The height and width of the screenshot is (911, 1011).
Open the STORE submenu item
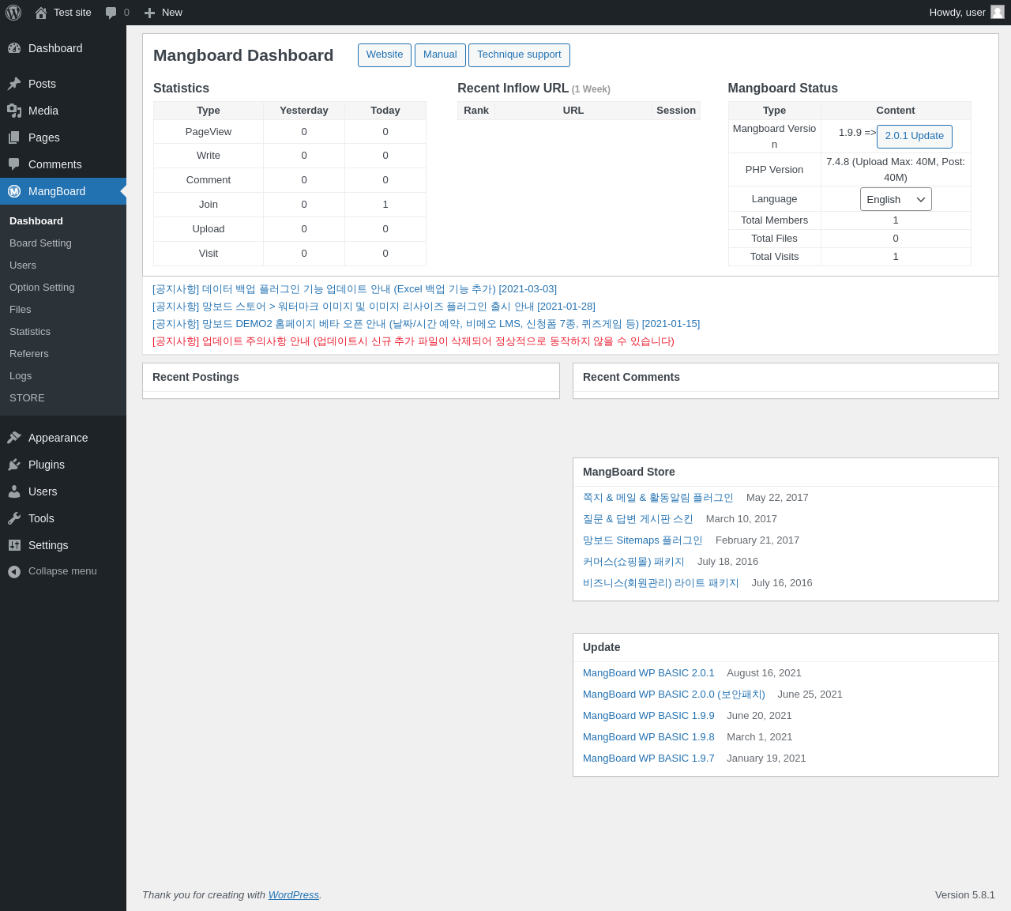(27, 398)
